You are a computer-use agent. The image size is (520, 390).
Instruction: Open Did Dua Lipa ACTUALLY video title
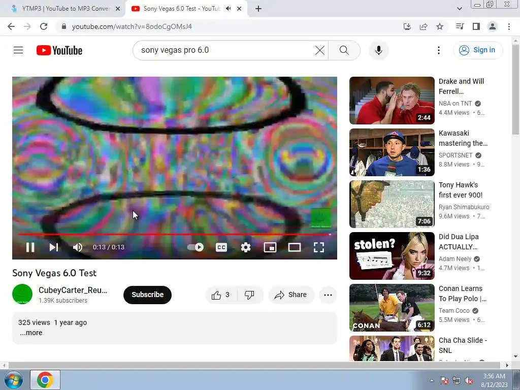pyautogui.click(x=459, y=242)
